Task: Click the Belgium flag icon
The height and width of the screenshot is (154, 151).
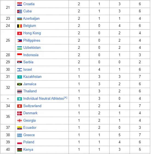Action: [19, 26]
